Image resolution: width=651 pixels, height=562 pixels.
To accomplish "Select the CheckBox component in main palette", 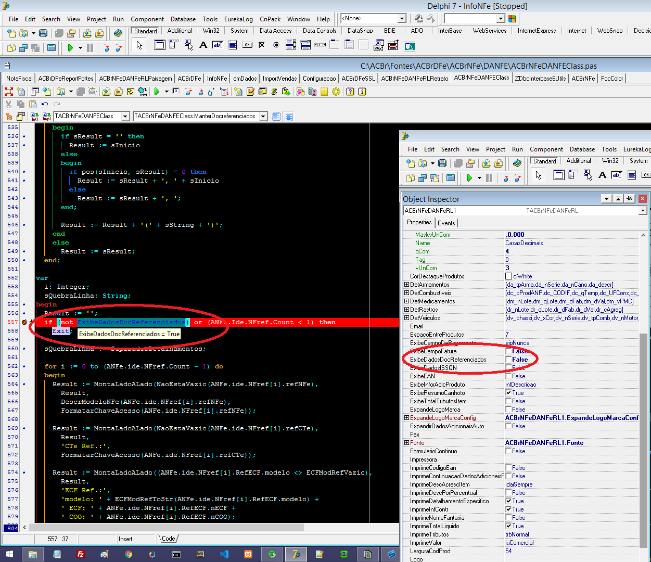I will click(x=262, y=45).
